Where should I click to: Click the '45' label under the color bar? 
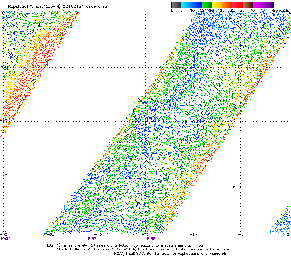262,11
